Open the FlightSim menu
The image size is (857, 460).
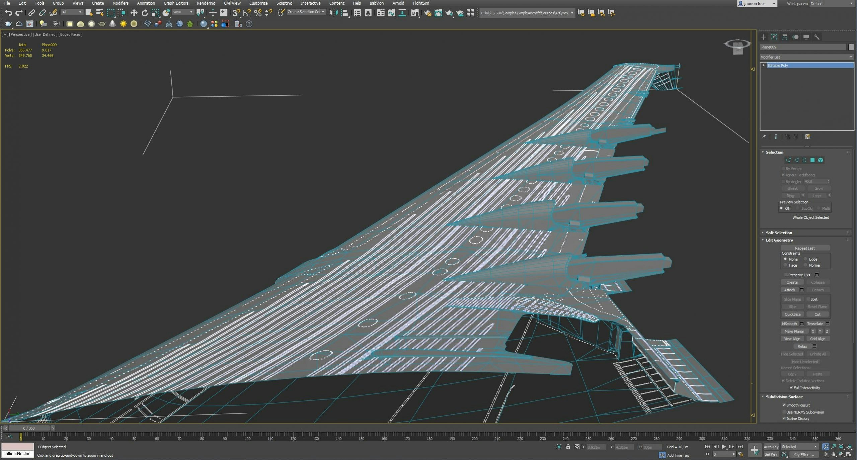(x=421, y=3)
